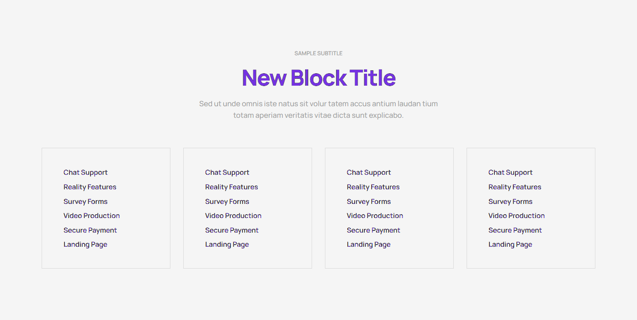Select Video Production in the first card
The image size is (637, 320).
point(91,216)
